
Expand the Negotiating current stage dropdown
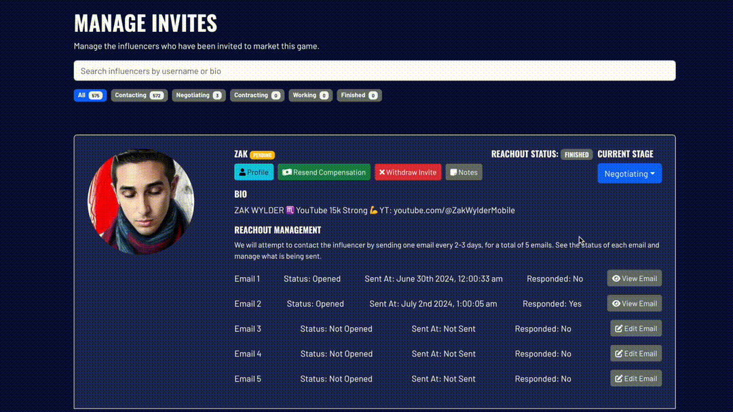tap(629, 173)
